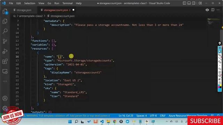Close storageaccount.json via unsaved dot

click(74, 10)
